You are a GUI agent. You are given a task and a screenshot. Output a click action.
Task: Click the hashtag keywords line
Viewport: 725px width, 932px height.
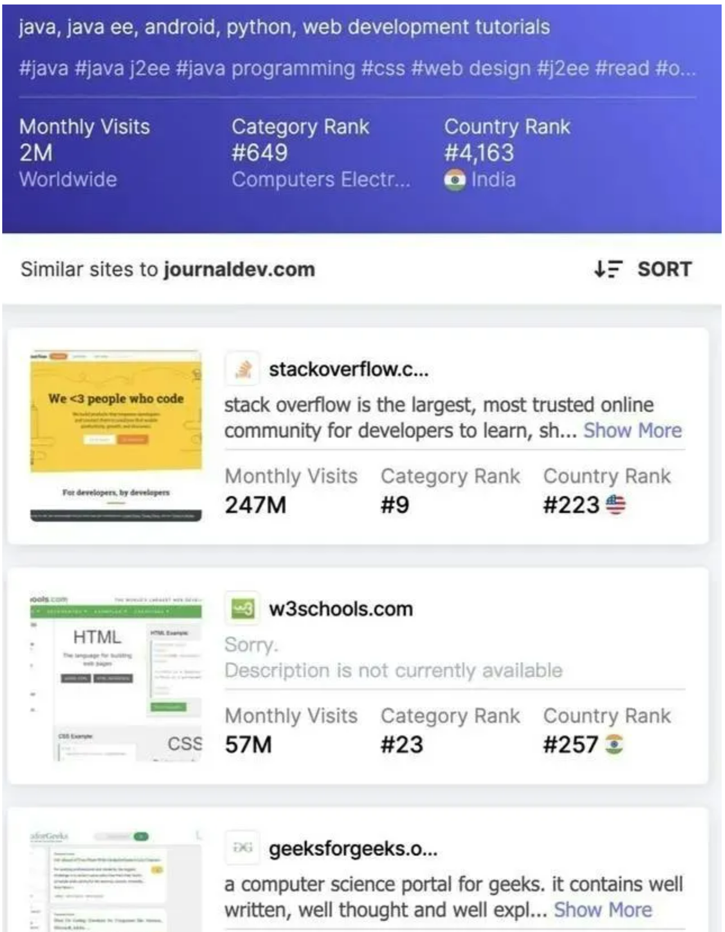357,68
